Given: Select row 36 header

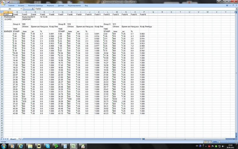Looking at the screenshot, I should 2,99.
